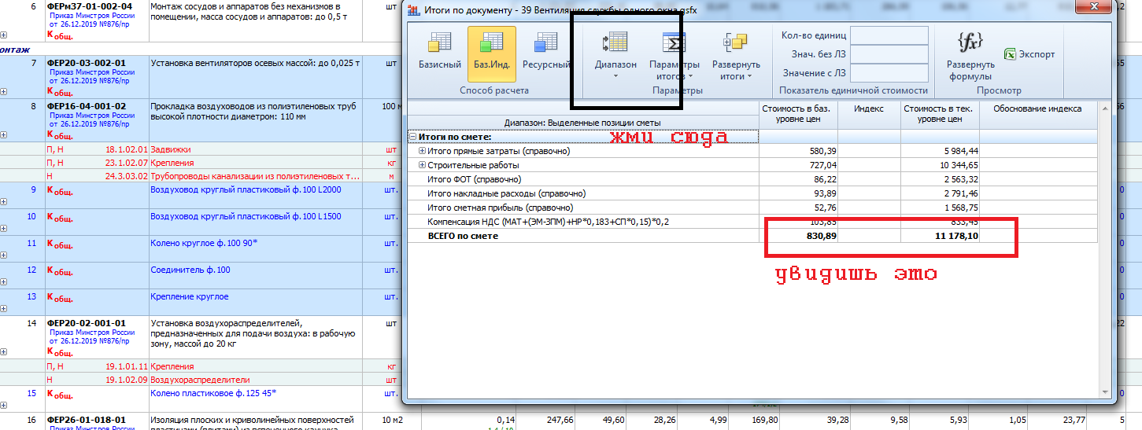Expand row 10 Воздуховод круглый L1500
1142x430 pixels.
click(x=4, y=229)
